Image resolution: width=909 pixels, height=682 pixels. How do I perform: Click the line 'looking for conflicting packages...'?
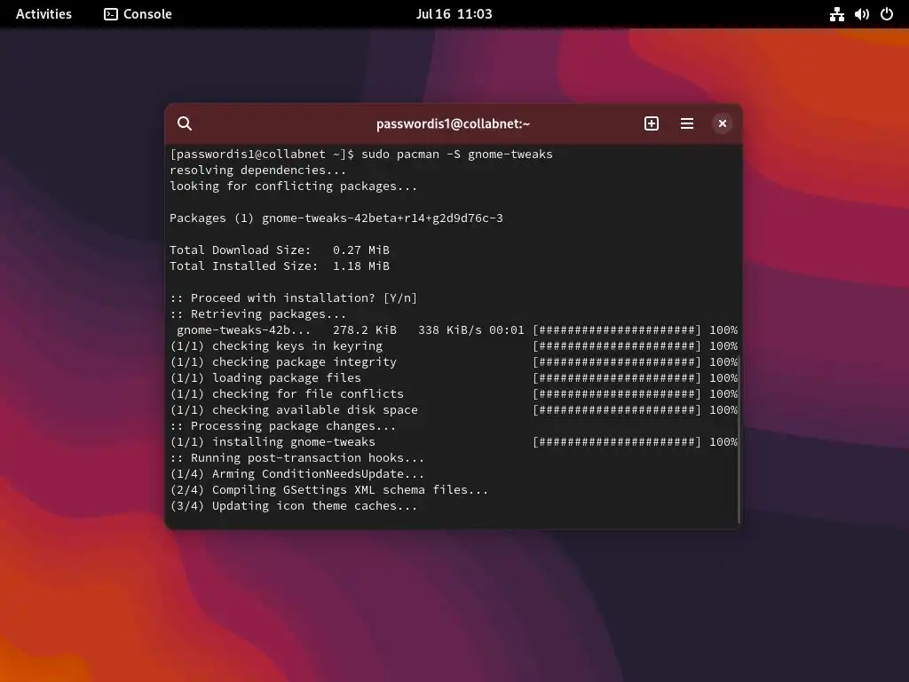coord(293,186)
